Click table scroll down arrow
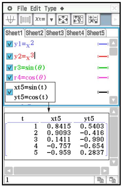The height and width of the screenshot is (186, 121). (114, 162)
